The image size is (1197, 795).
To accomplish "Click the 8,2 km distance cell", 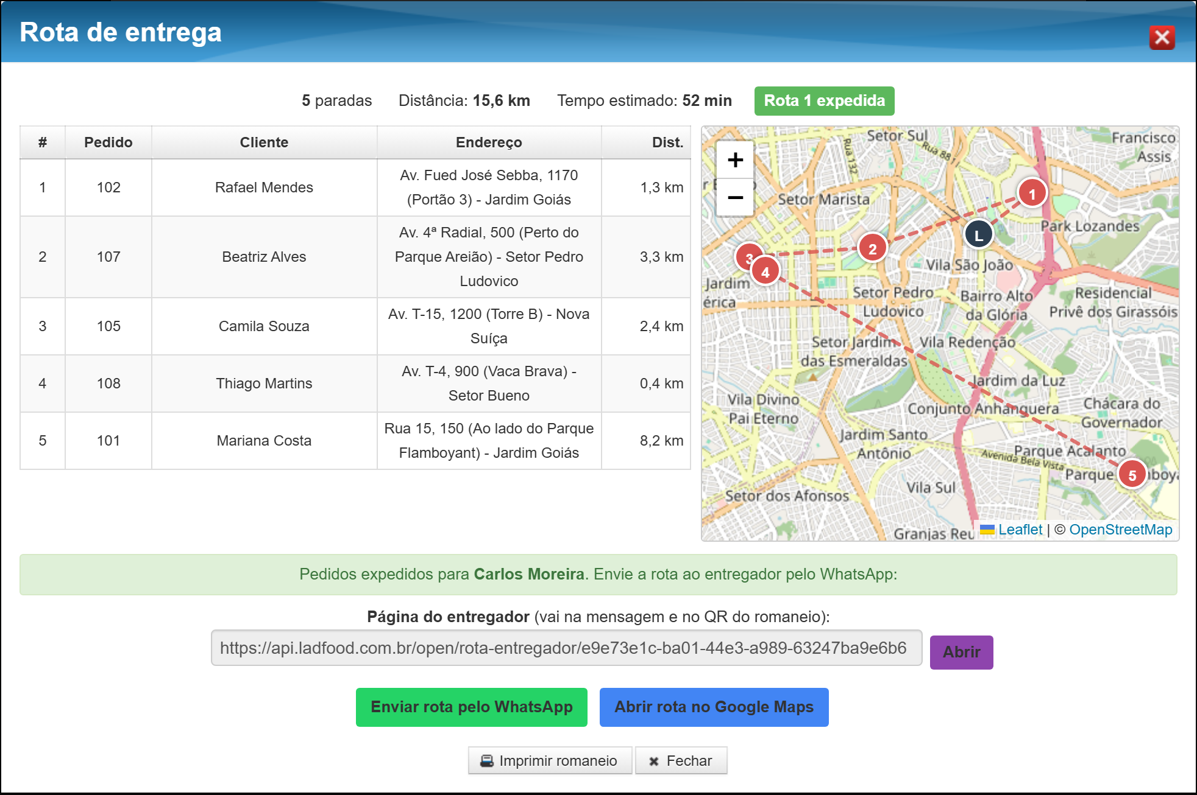I will click(x=646, y=441).
